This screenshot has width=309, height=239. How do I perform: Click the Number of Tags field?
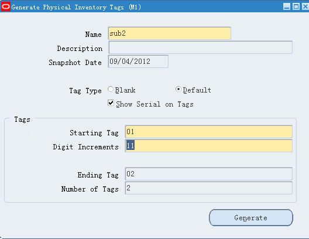tap(209, 188)
